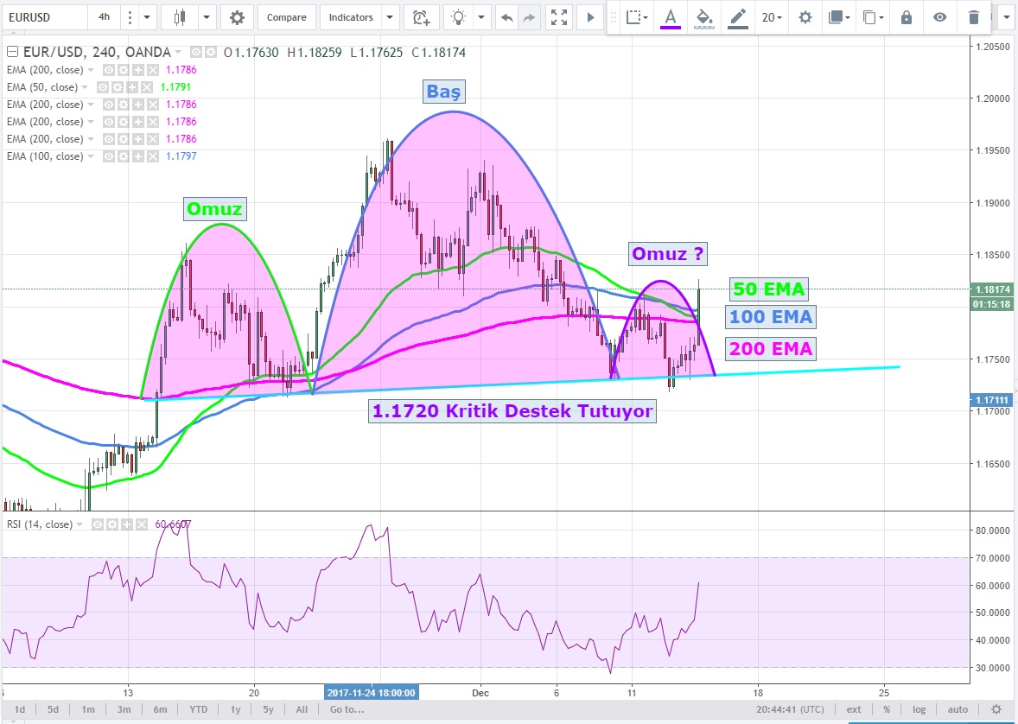Click the Compare button
This screenshot has width=1018, height=724.
point(285,17)
